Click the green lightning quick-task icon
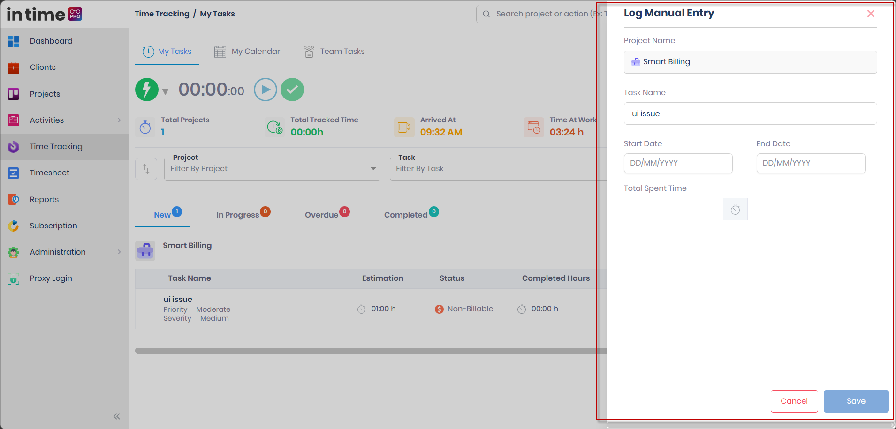 [x=147, y=90]
